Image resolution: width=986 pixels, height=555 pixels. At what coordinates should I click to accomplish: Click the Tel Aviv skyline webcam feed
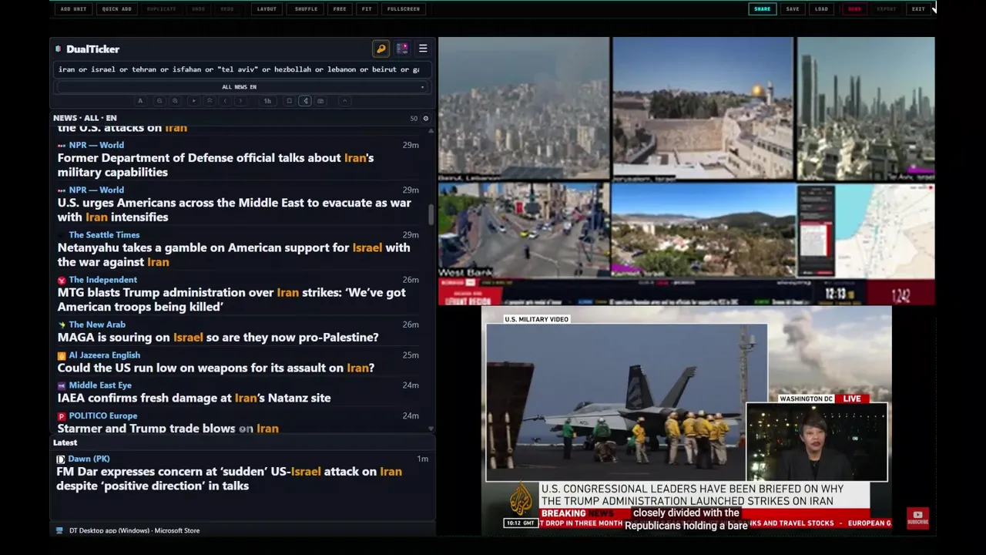866,109
